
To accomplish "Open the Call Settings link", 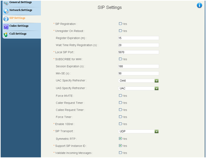I will point(18,34).
